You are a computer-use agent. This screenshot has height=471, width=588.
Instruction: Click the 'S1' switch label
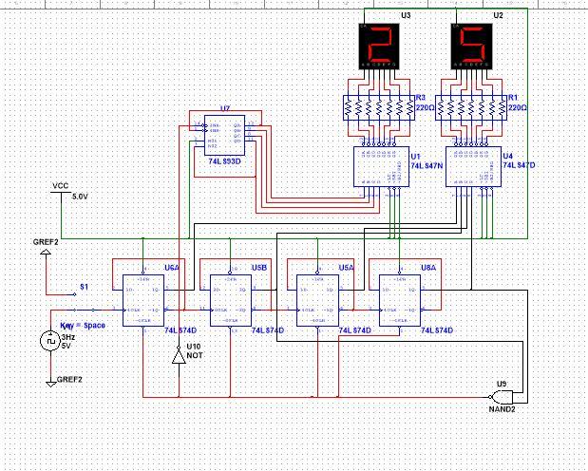(x=84, y=287)
